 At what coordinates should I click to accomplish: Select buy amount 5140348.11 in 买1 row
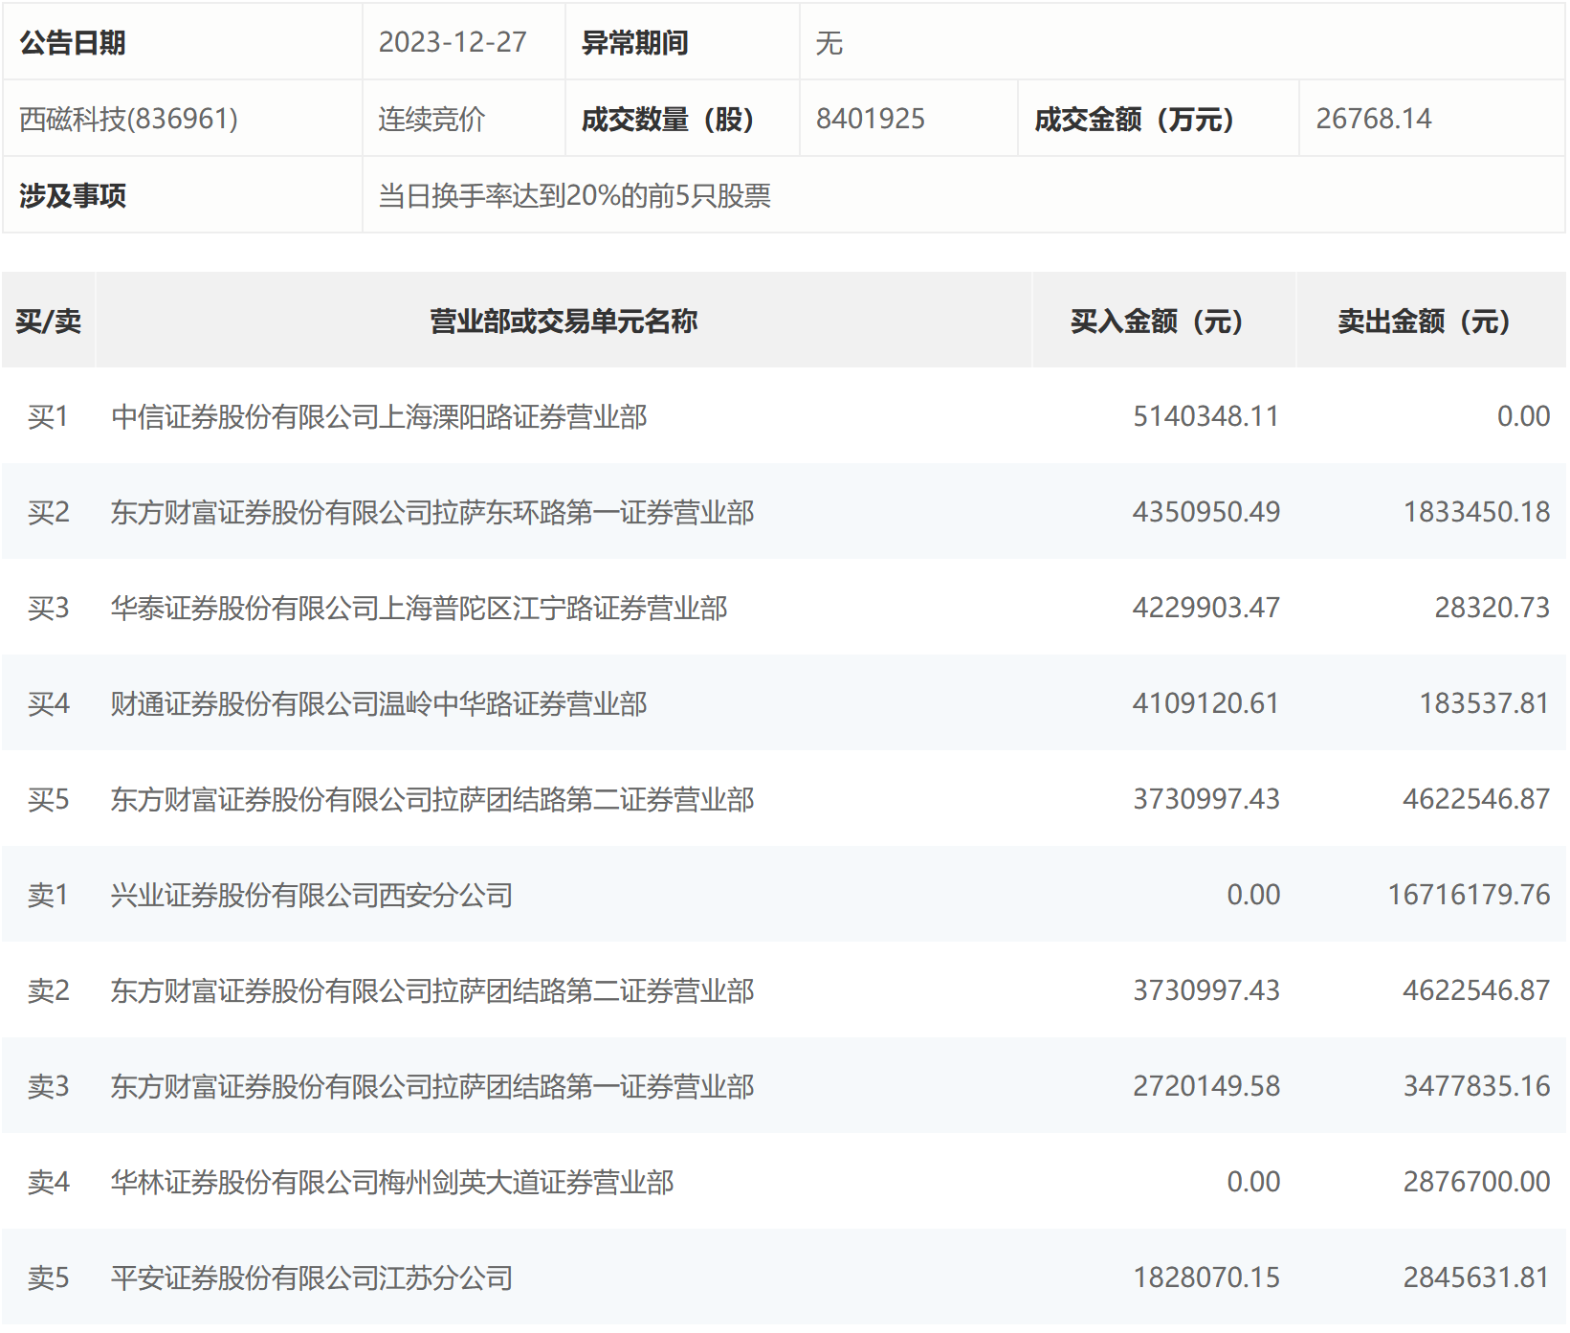1205,416
